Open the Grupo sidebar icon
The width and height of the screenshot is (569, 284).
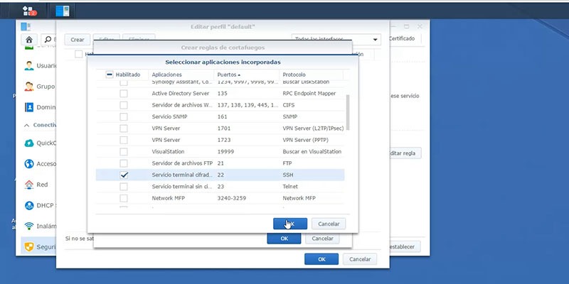[x=29, y=87]
